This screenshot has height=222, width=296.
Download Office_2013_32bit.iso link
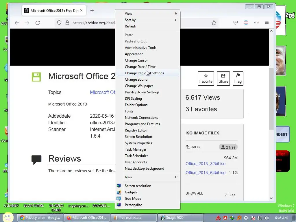[x=206, y=164]
